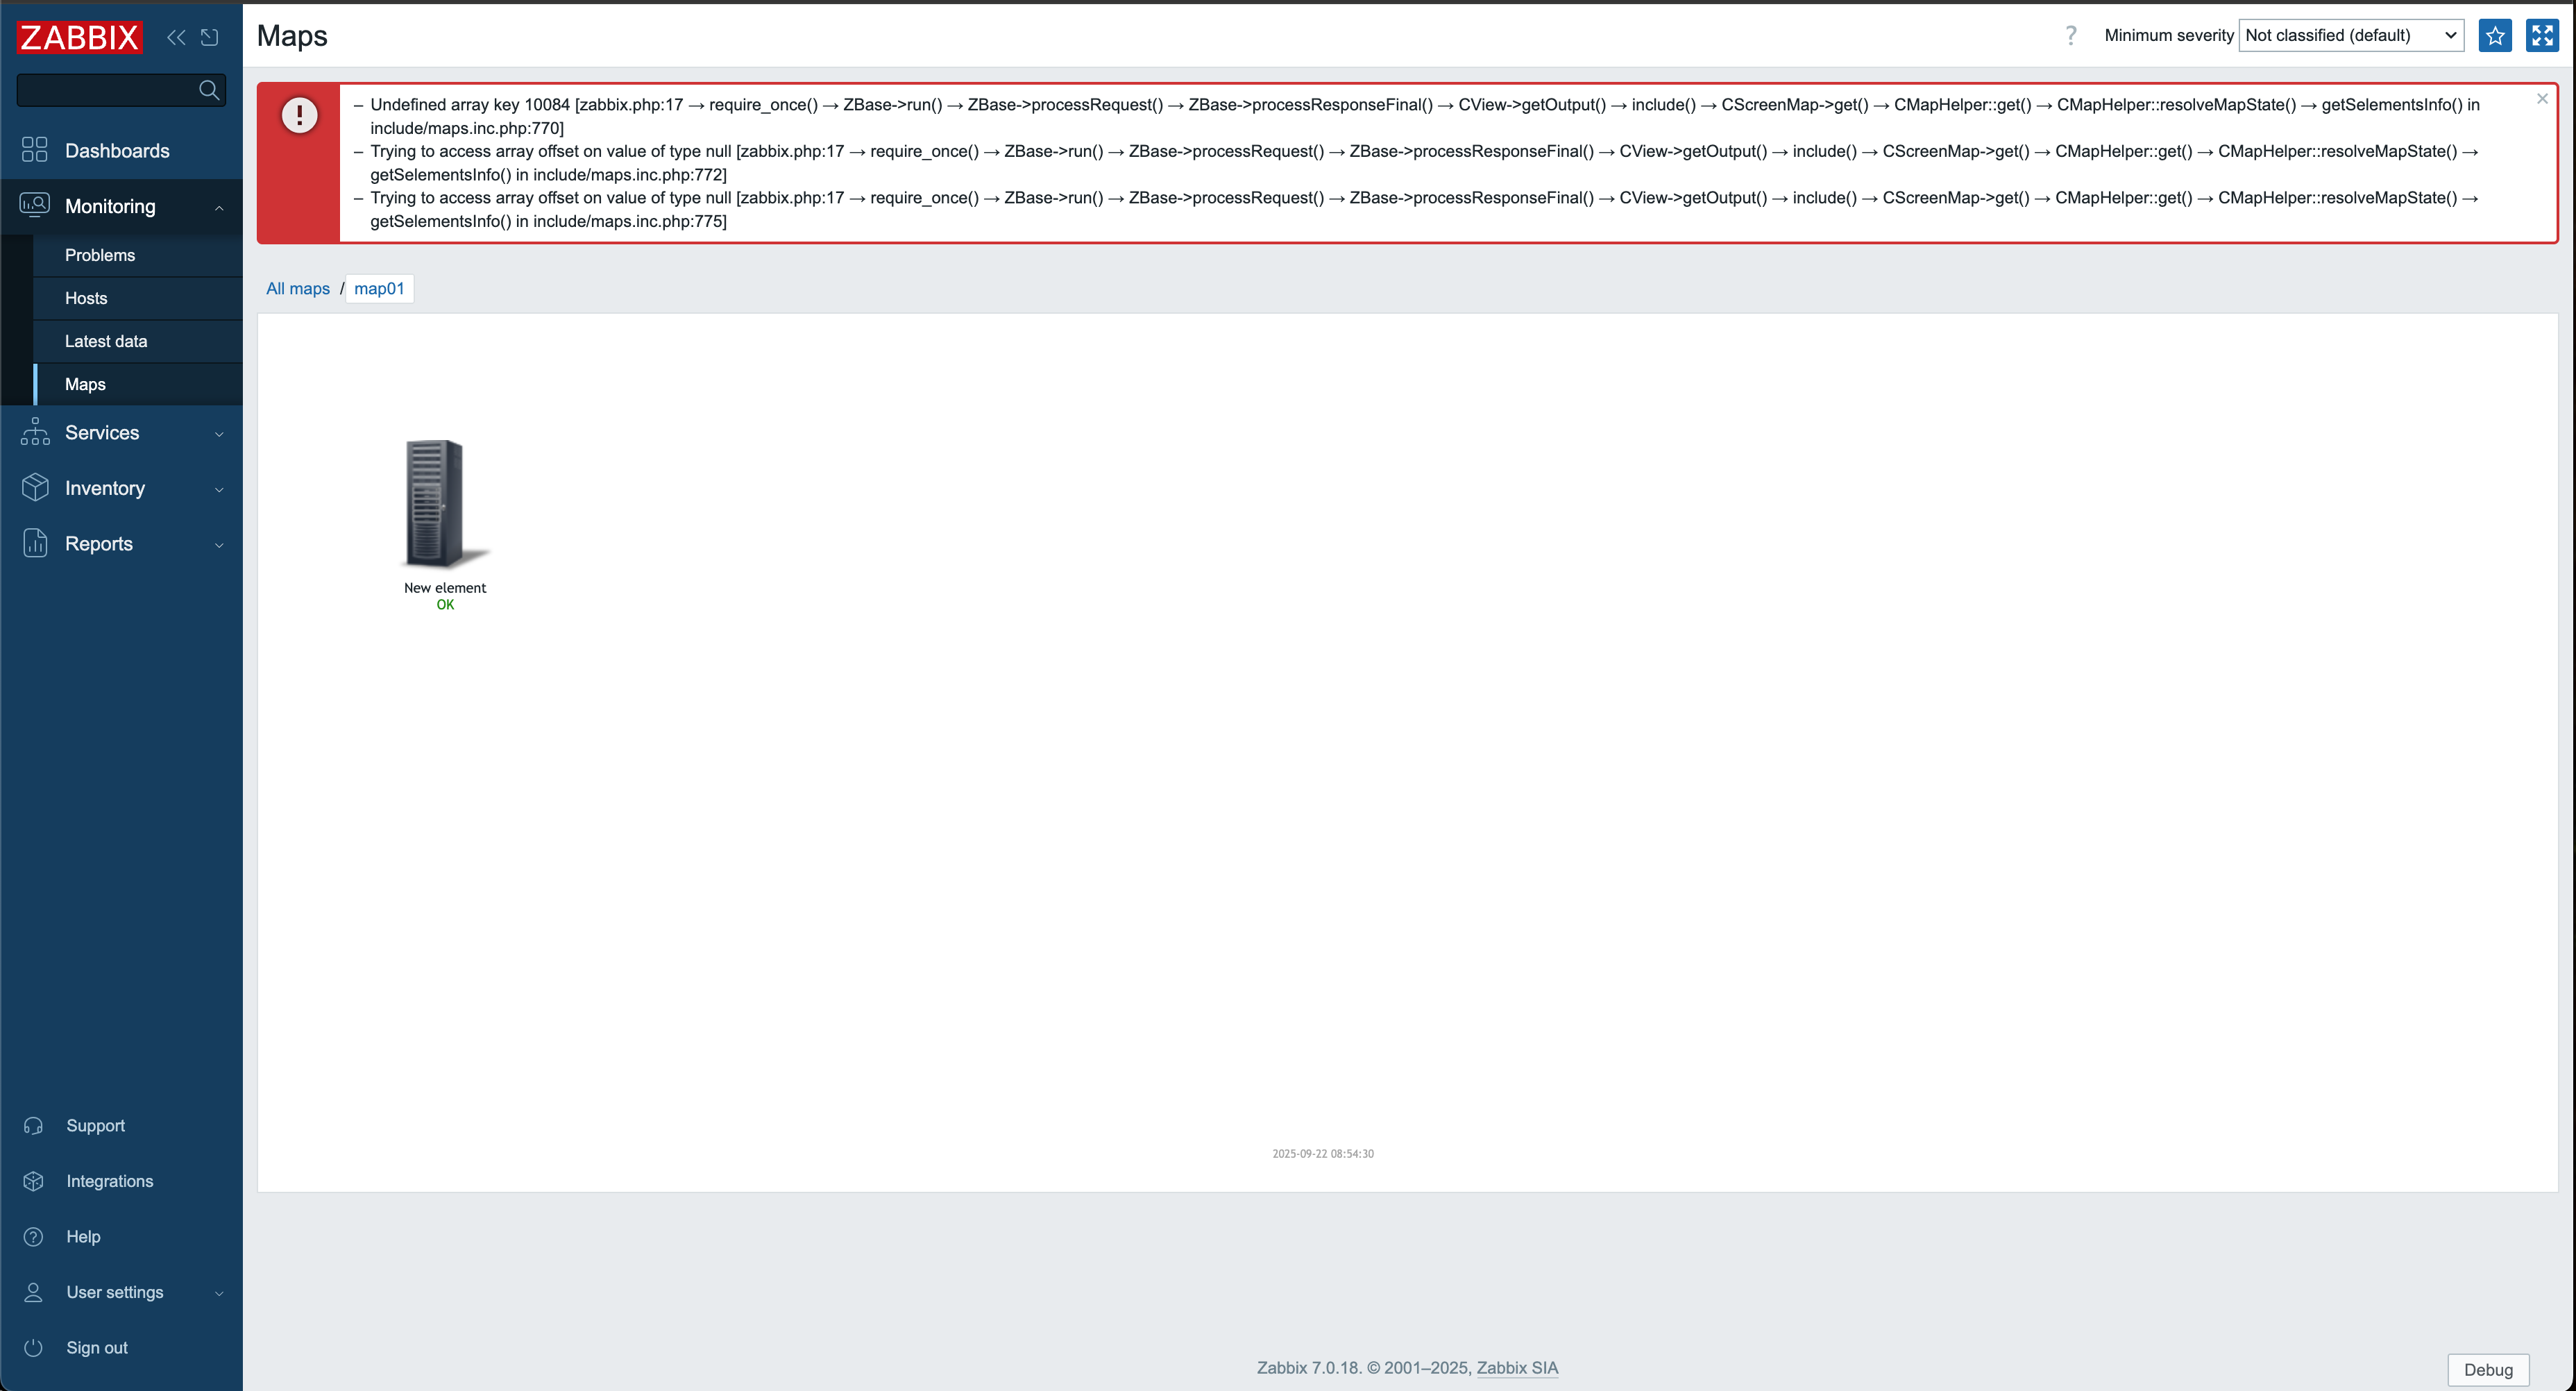
Task: Click the Maps page heading
Action: (292, 36)
